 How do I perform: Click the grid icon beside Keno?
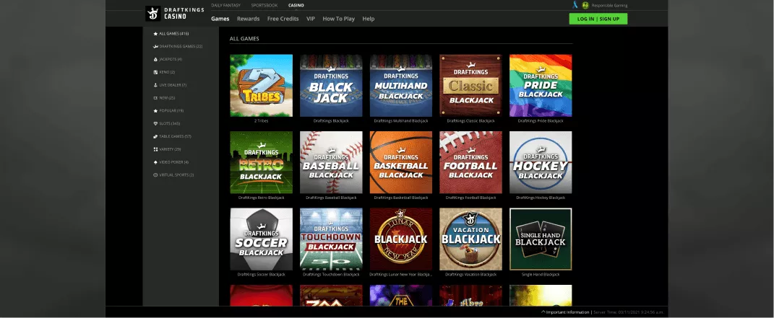pyautogui.click(x=155, y=72)
